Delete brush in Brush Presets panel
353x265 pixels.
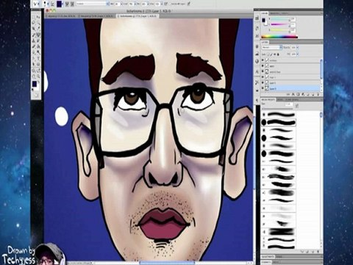click(x=318, y=252)
